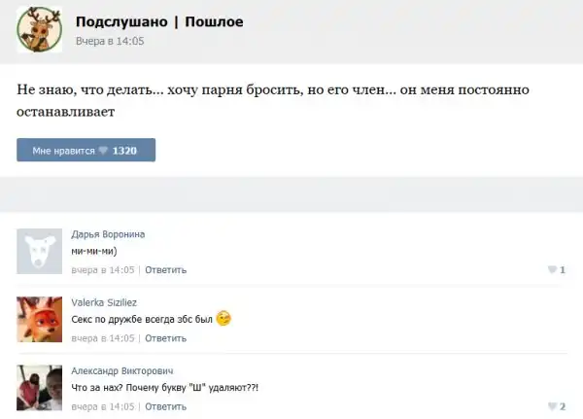
Task: Click the timestamp on Valerka Siziliez's comment
Action: pos(103,337)
